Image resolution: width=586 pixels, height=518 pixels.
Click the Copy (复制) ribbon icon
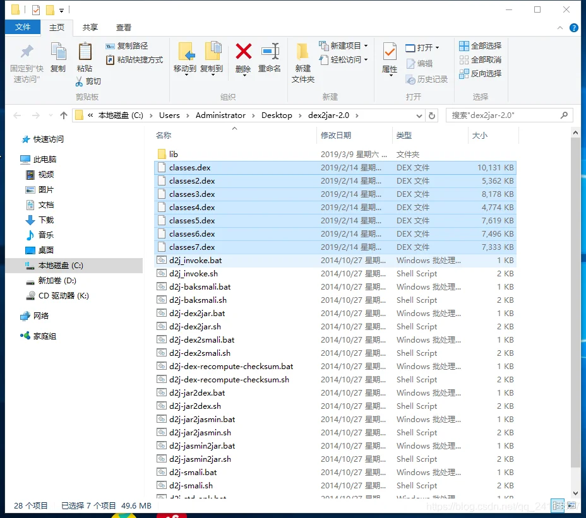58,52
